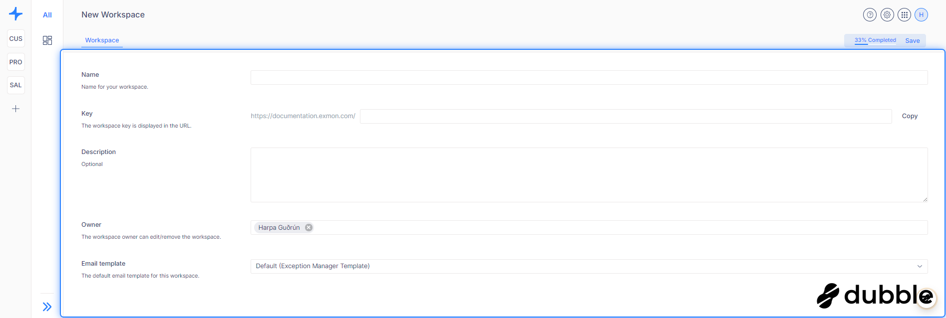The width and height of the screenshot is (946, 318).
Task: Open the apps grid launcher
Action: 904,15
